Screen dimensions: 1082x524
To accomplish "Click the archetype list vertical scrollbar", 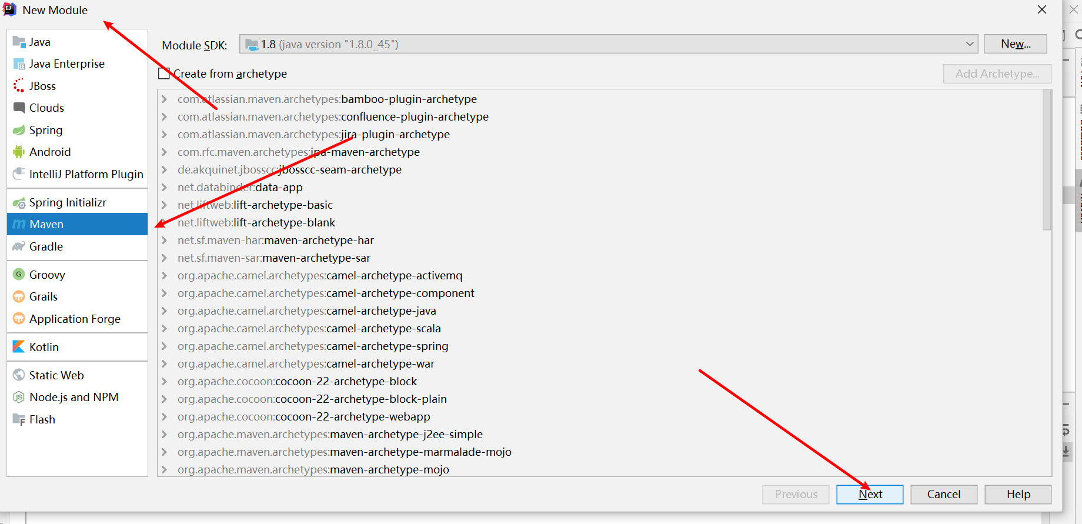I will (x=1046, y=160).
